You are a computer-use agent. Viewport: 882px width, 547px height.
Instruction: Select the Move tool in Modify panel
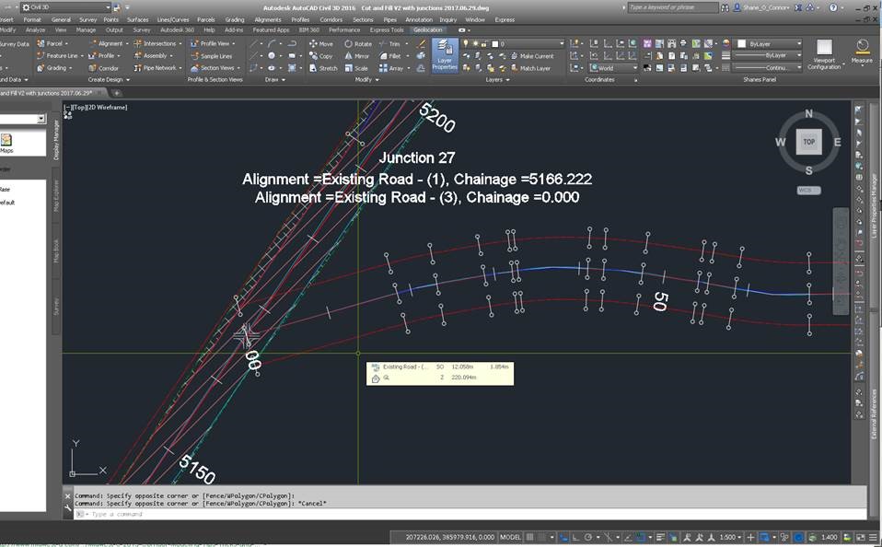coord(321,43)
